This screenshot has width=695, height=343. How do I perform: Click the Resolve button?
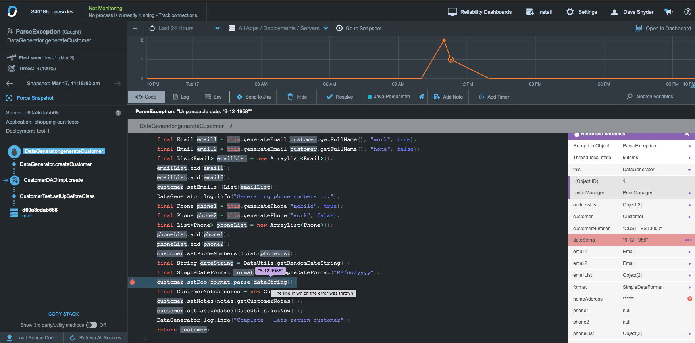[340, 97]
